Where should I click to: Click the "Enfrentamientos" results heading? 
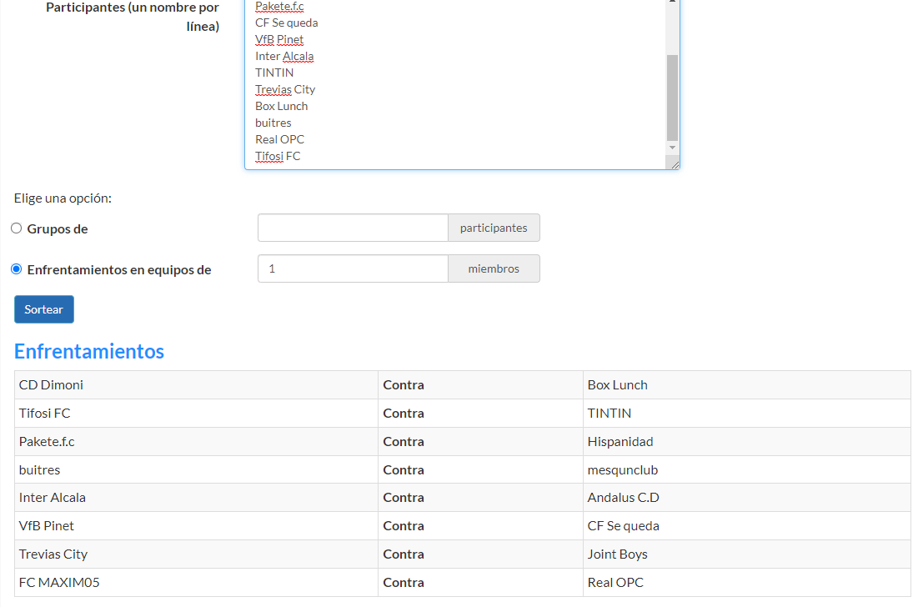pos(89,351)
